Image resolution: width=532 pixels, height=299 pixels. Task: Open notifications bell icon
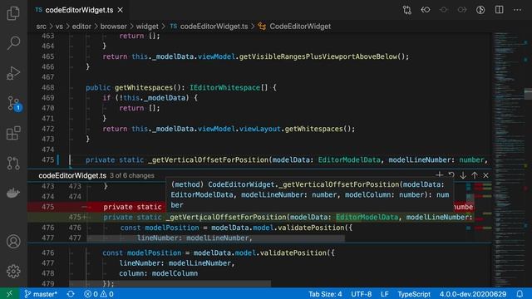pos(520,294)
